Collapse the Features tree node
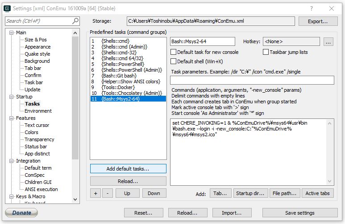This screenshot has height=224, width=345. point(11,118)
